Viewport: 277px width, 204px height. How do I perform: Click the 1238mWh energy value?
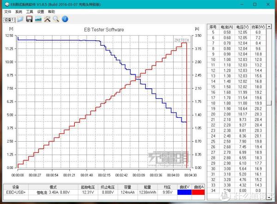[x=148, y=192]
